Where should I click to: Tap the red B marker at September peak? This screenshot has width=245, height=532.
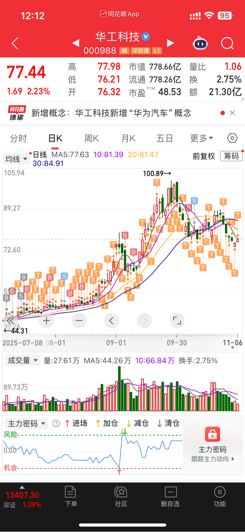[x=125, y=235]
